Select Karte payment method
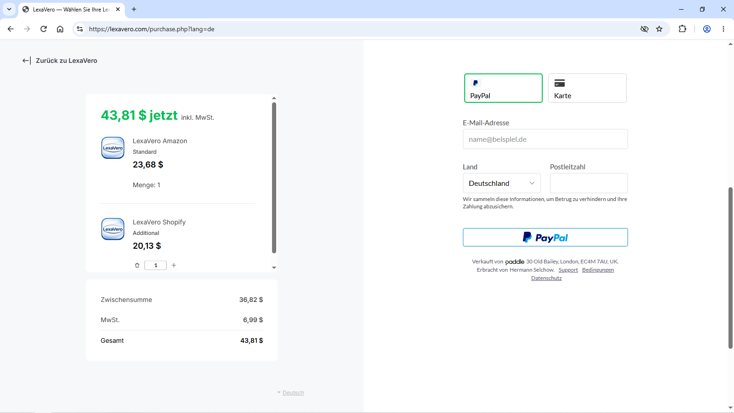734x413 pixels. pos(587,88)
